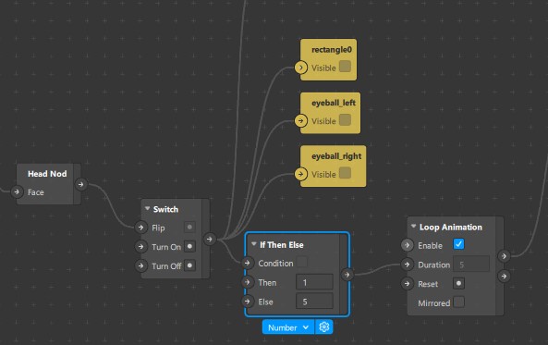This screenshot has height=345, width=548.
Task: Click the eyeball_left Visible input port
Action: (301, 121)
